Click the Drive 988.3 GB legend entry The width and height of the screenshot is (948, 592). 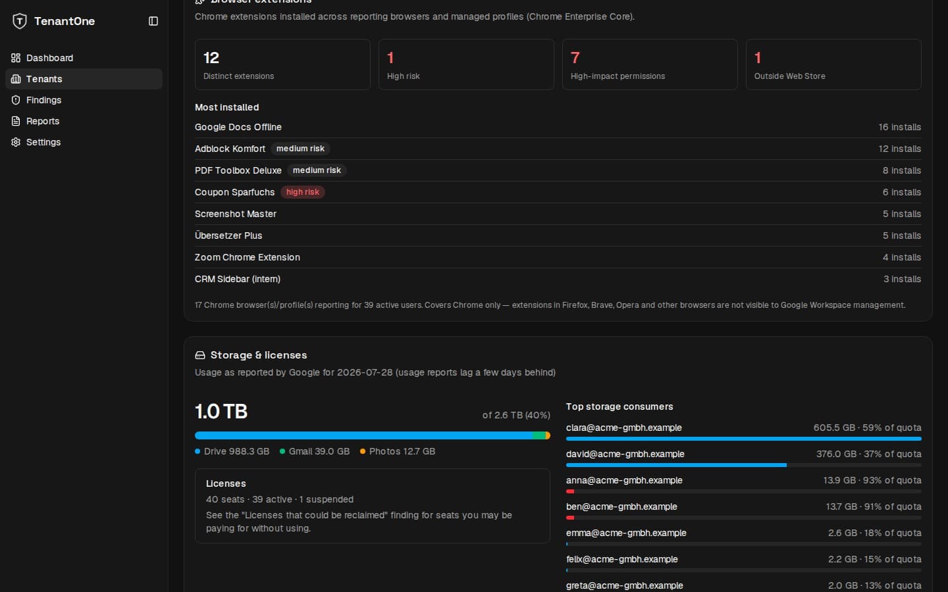point(232,451)
